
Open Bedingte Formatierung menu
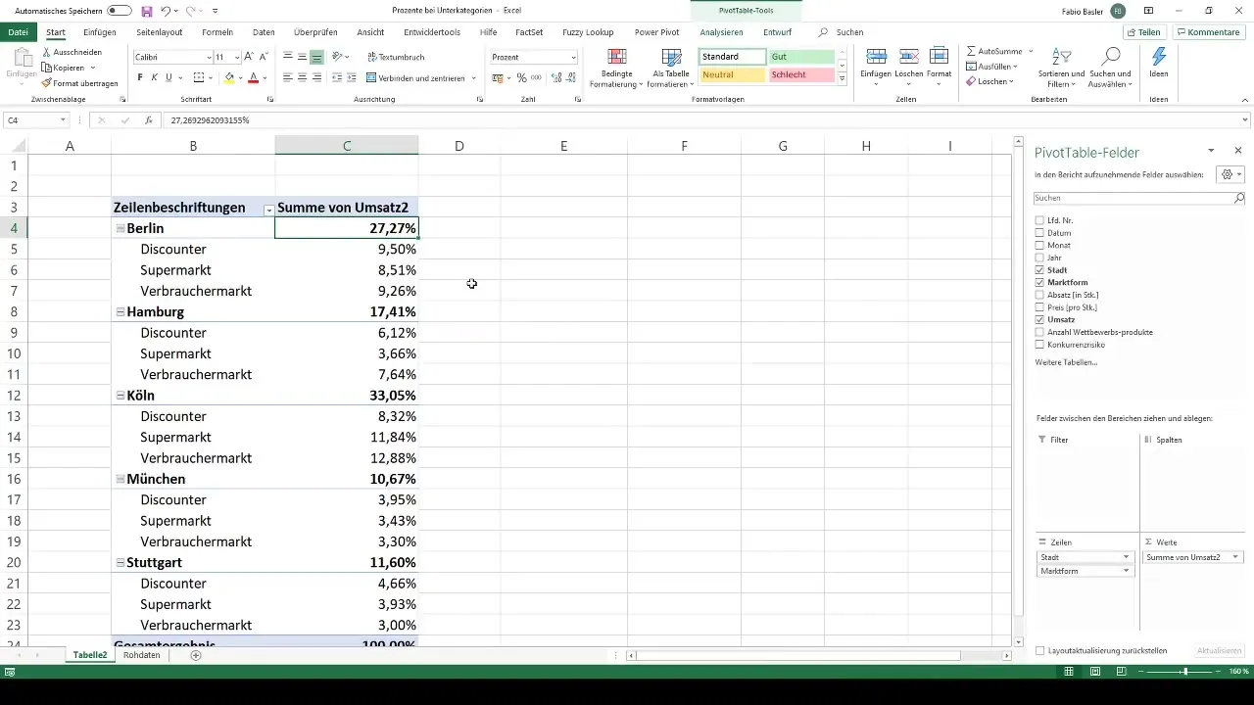point(616,69)
